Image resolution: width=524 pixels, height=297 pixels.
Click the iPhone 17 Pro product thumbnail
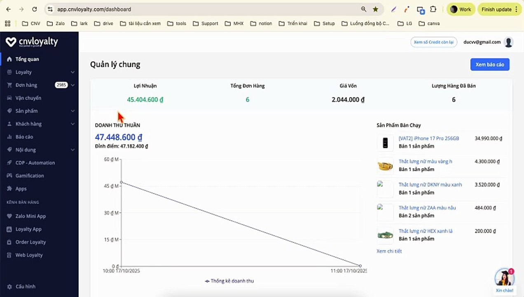coord(385,143)
